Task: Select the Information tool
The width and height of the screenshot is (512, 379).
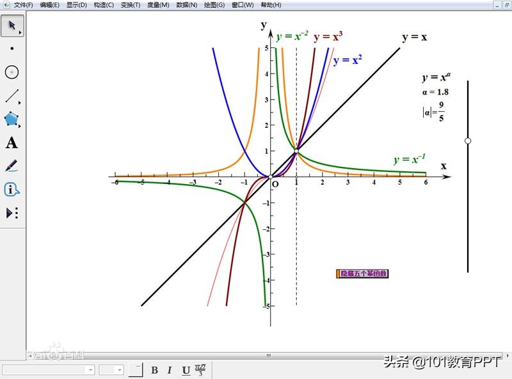Action: [12, 189]
